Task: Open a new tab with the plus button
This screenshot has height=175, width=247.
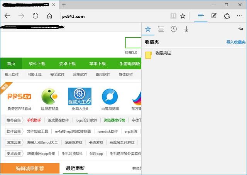Action: click(x=64, y=5)
